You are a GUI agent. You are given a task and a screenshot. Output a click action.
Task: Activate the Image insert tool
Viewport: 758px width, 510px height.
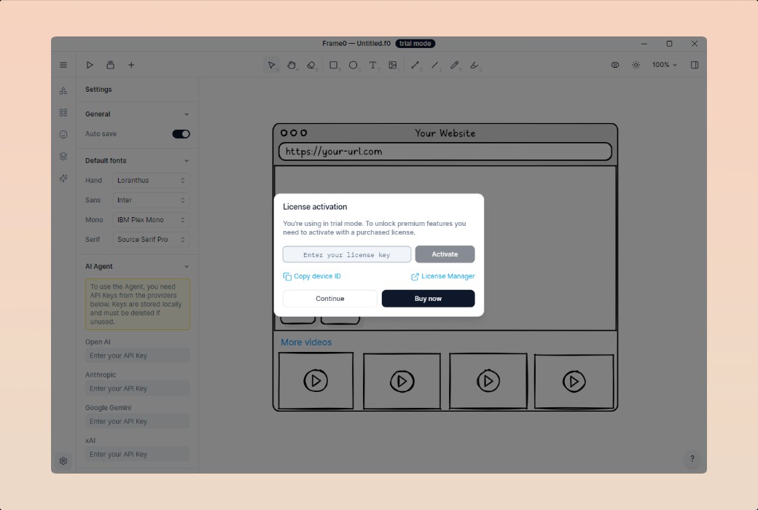(x=393, y=65)
